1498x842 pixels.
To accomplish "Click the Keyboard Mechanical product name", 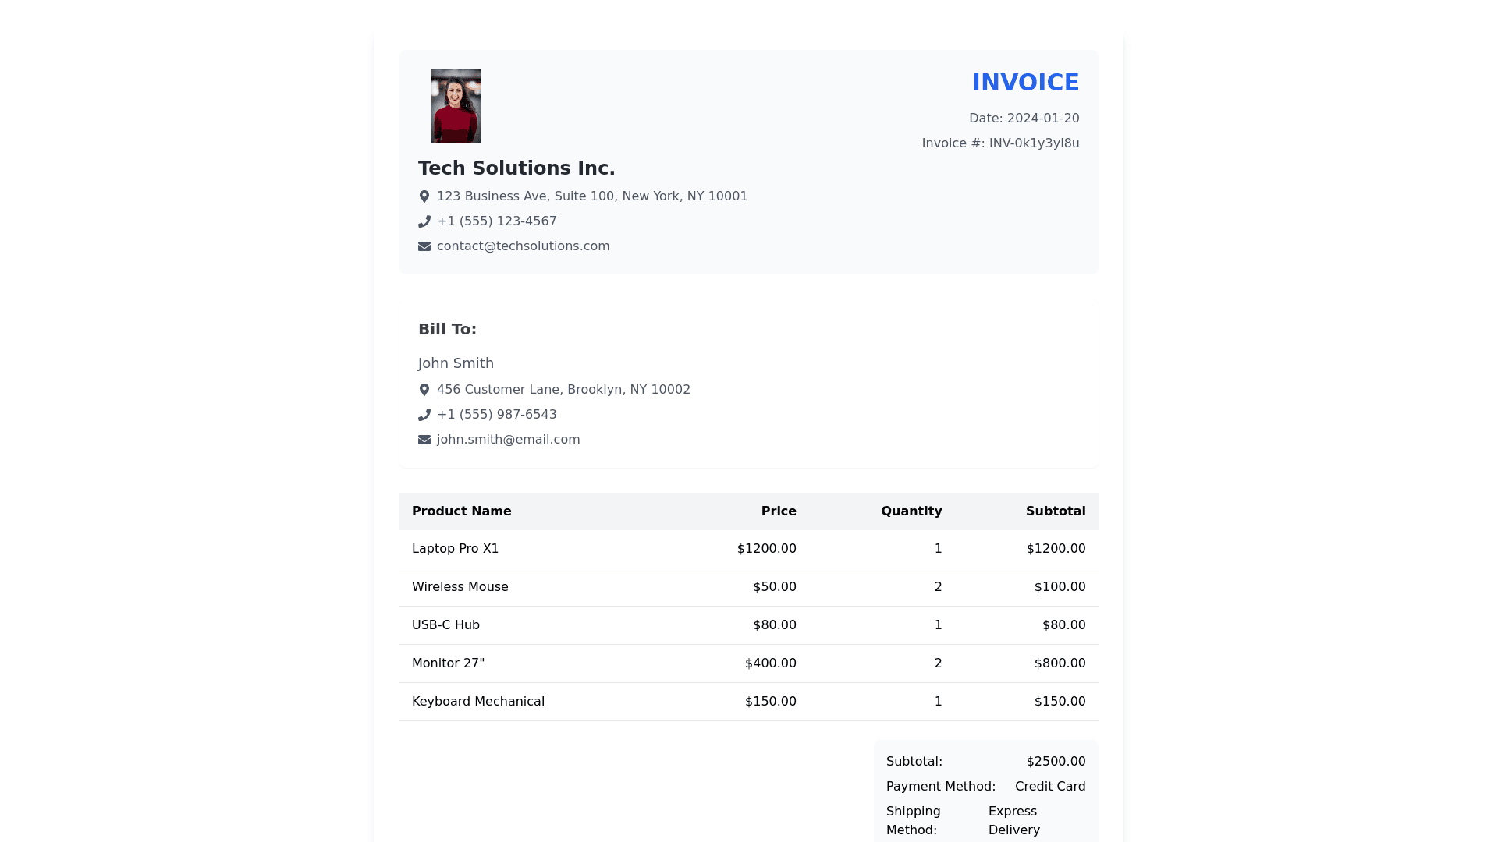I will coord(477,702).
